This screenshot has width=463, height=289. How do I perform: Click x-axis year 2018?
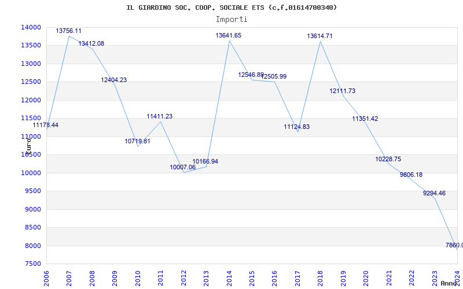coord(321,278)
